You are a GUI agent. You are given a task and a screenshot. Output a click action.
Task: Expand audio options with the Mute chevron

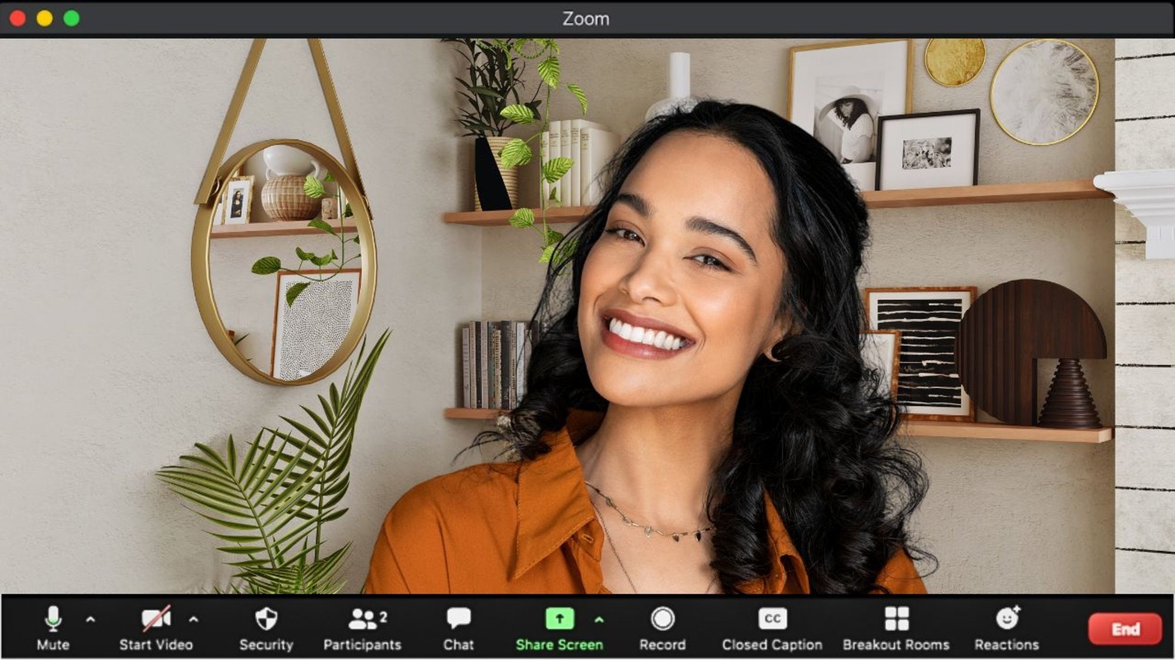pyautogui.click(x=90, y=620)
